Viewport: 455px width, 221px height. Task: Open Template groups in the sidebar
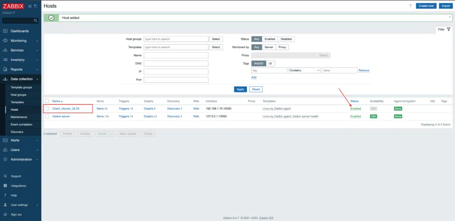[21, 88]
